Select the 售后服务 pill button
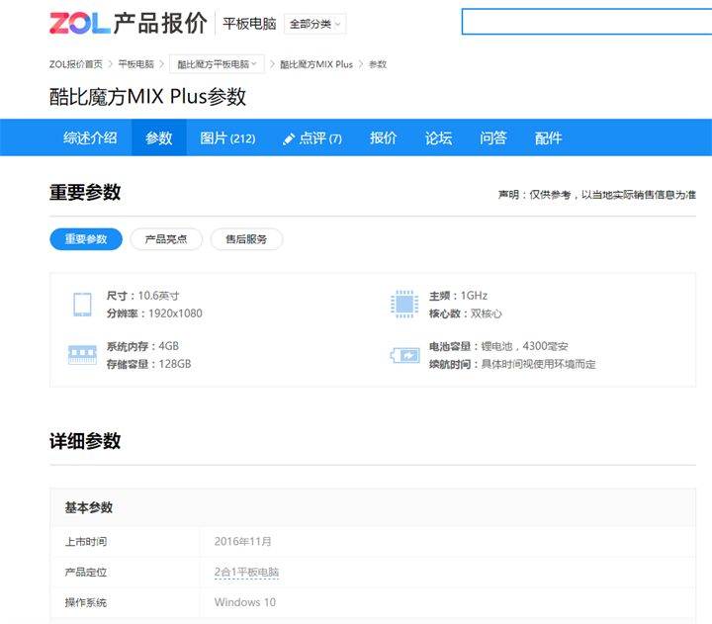The image size is (712, 624). 246,239
